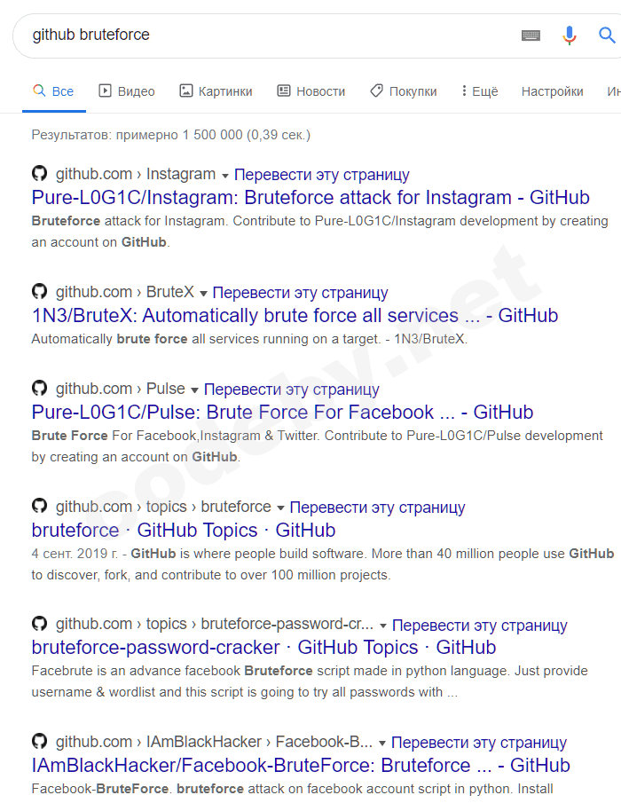Open Pure-L0G1C/Instagram Bruteforce attack result
Image resolution: width=621 pixels, height=803 pixels.
pos(310,197)
